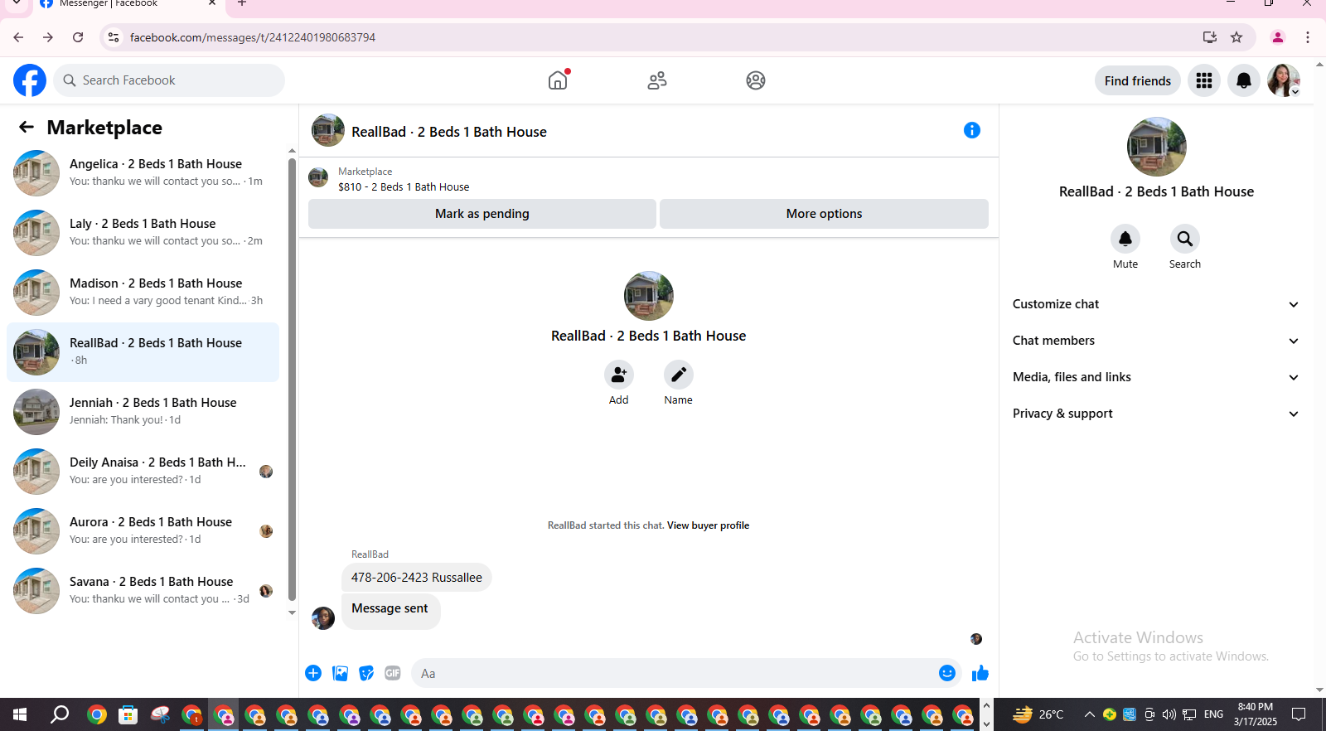The width and height of the screenshot is (1326, 731).
Task: Expand the Customize chat section
Action: coord(1155,304)
